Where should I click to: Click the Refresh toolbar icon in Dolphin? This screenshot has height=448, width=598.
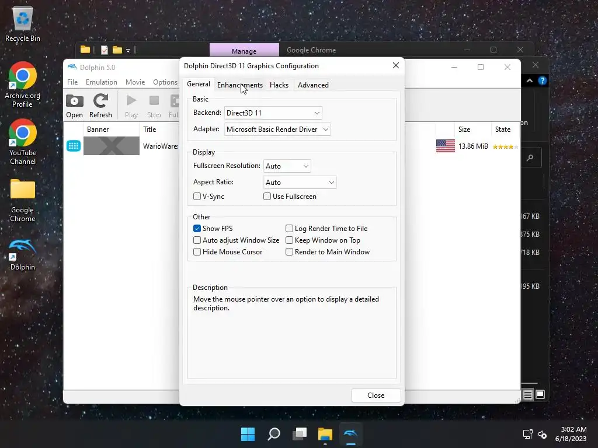100,106
